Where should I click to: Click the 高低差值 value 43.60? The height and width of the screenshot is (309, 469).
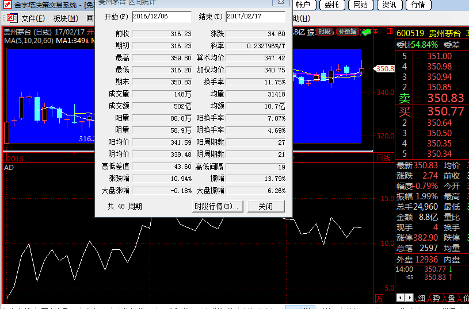pos(162,167)
